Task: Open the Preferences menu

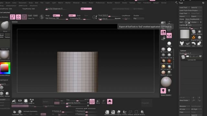Action: [x=100, y=3]
